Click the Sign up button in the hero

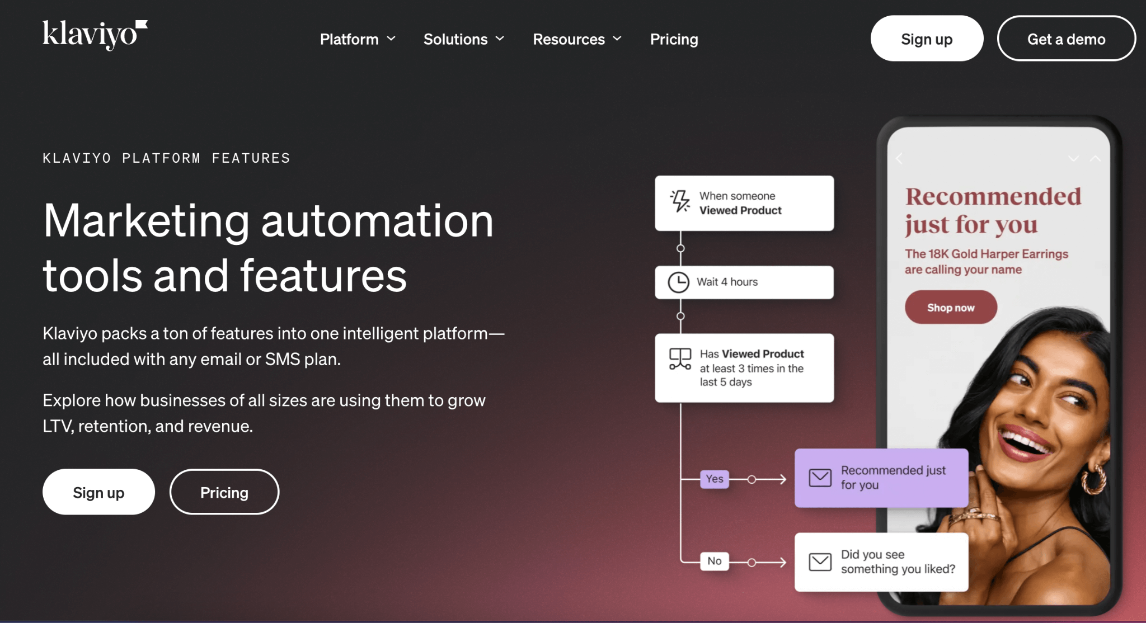tap(98, 491)
